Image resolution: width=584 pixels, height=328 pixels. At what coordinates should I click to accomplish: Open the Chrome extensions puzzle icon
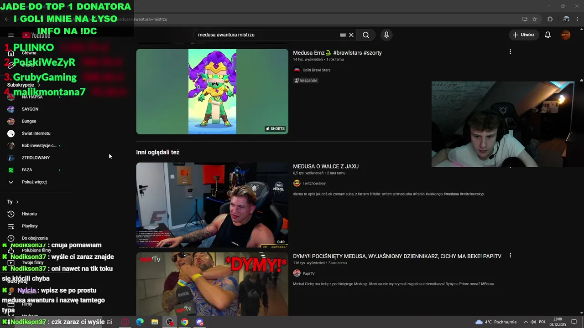point(550,19)
